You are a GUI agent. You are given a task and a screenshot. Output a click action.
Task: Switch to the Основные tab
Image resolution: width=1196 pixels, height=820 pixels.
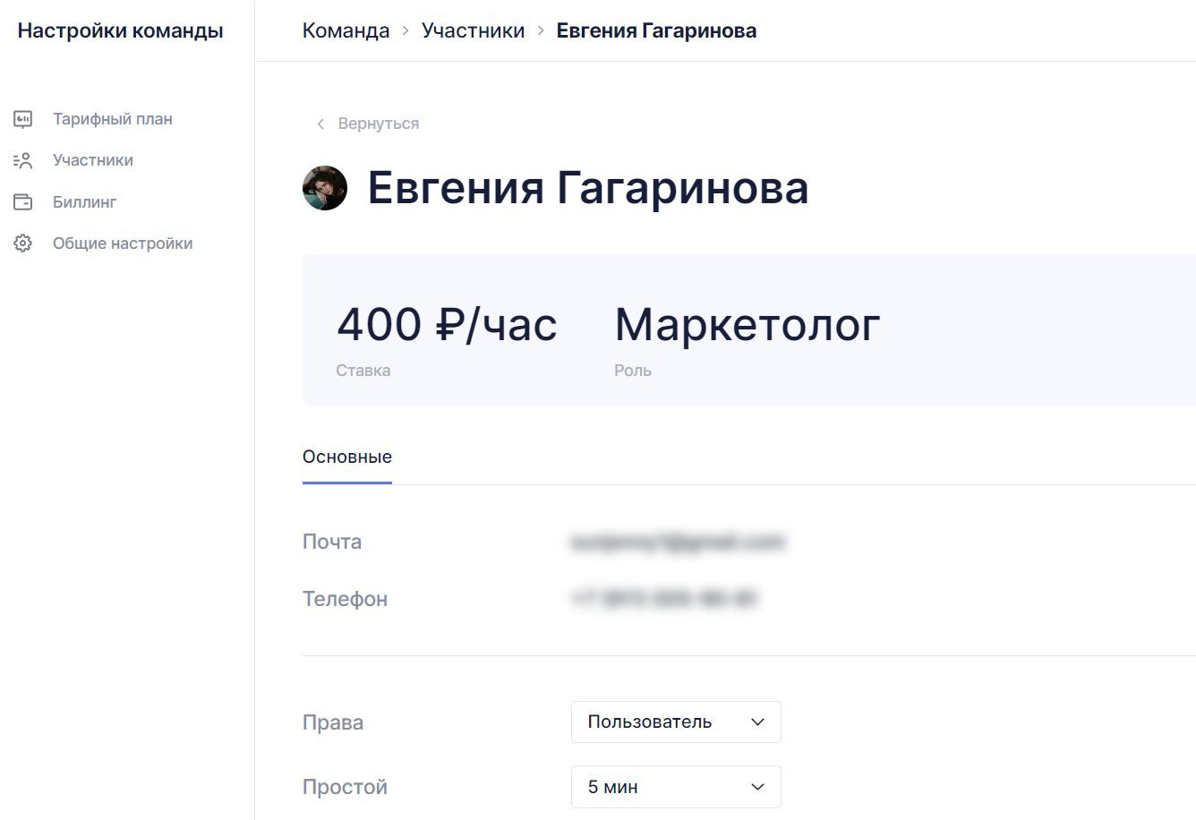[347, 457]
